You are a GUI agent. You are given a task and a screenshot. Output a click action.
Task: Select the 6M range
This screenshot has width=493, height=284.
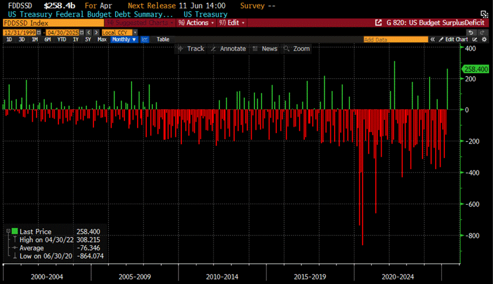47,39
